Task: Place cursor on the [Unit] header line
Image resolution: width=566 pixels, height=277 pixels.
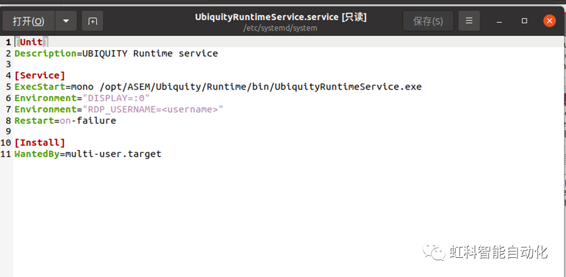Action: [x=31, y=42]
